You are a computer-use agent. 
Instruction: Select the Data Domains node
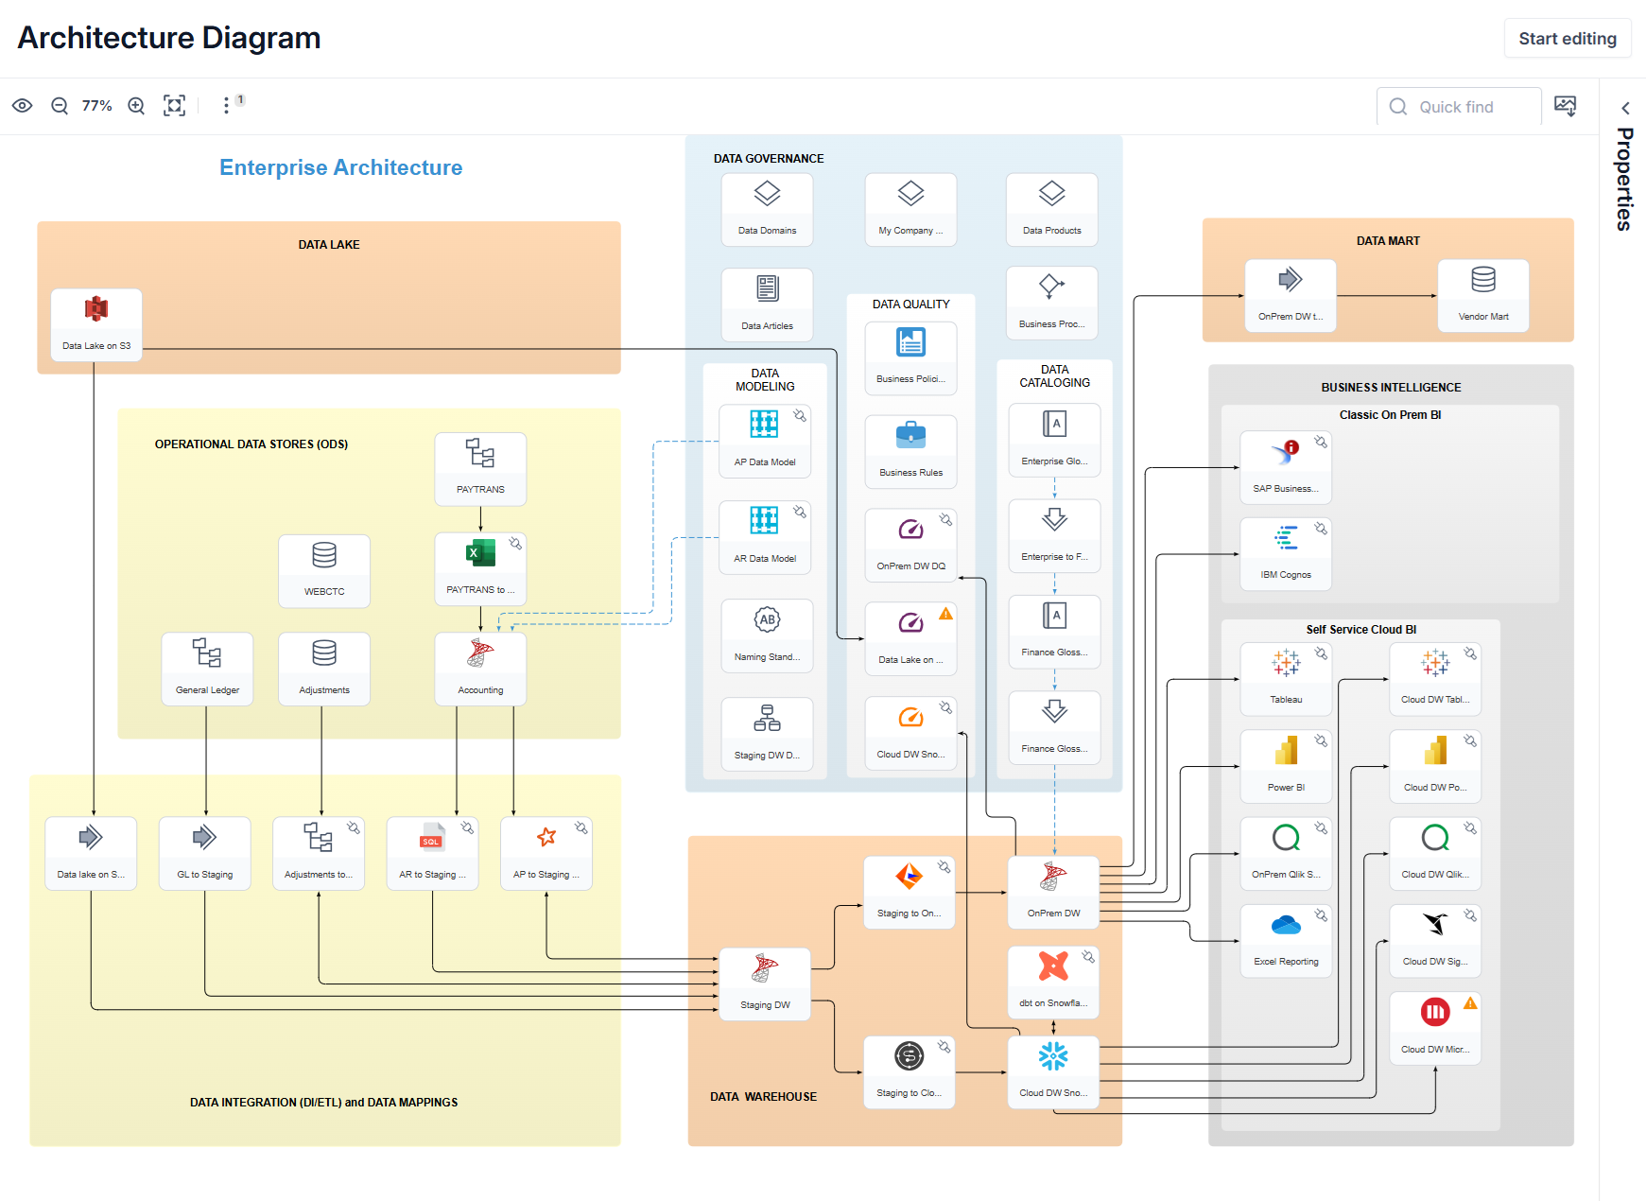pyautogui.click(x=767, y=209)
